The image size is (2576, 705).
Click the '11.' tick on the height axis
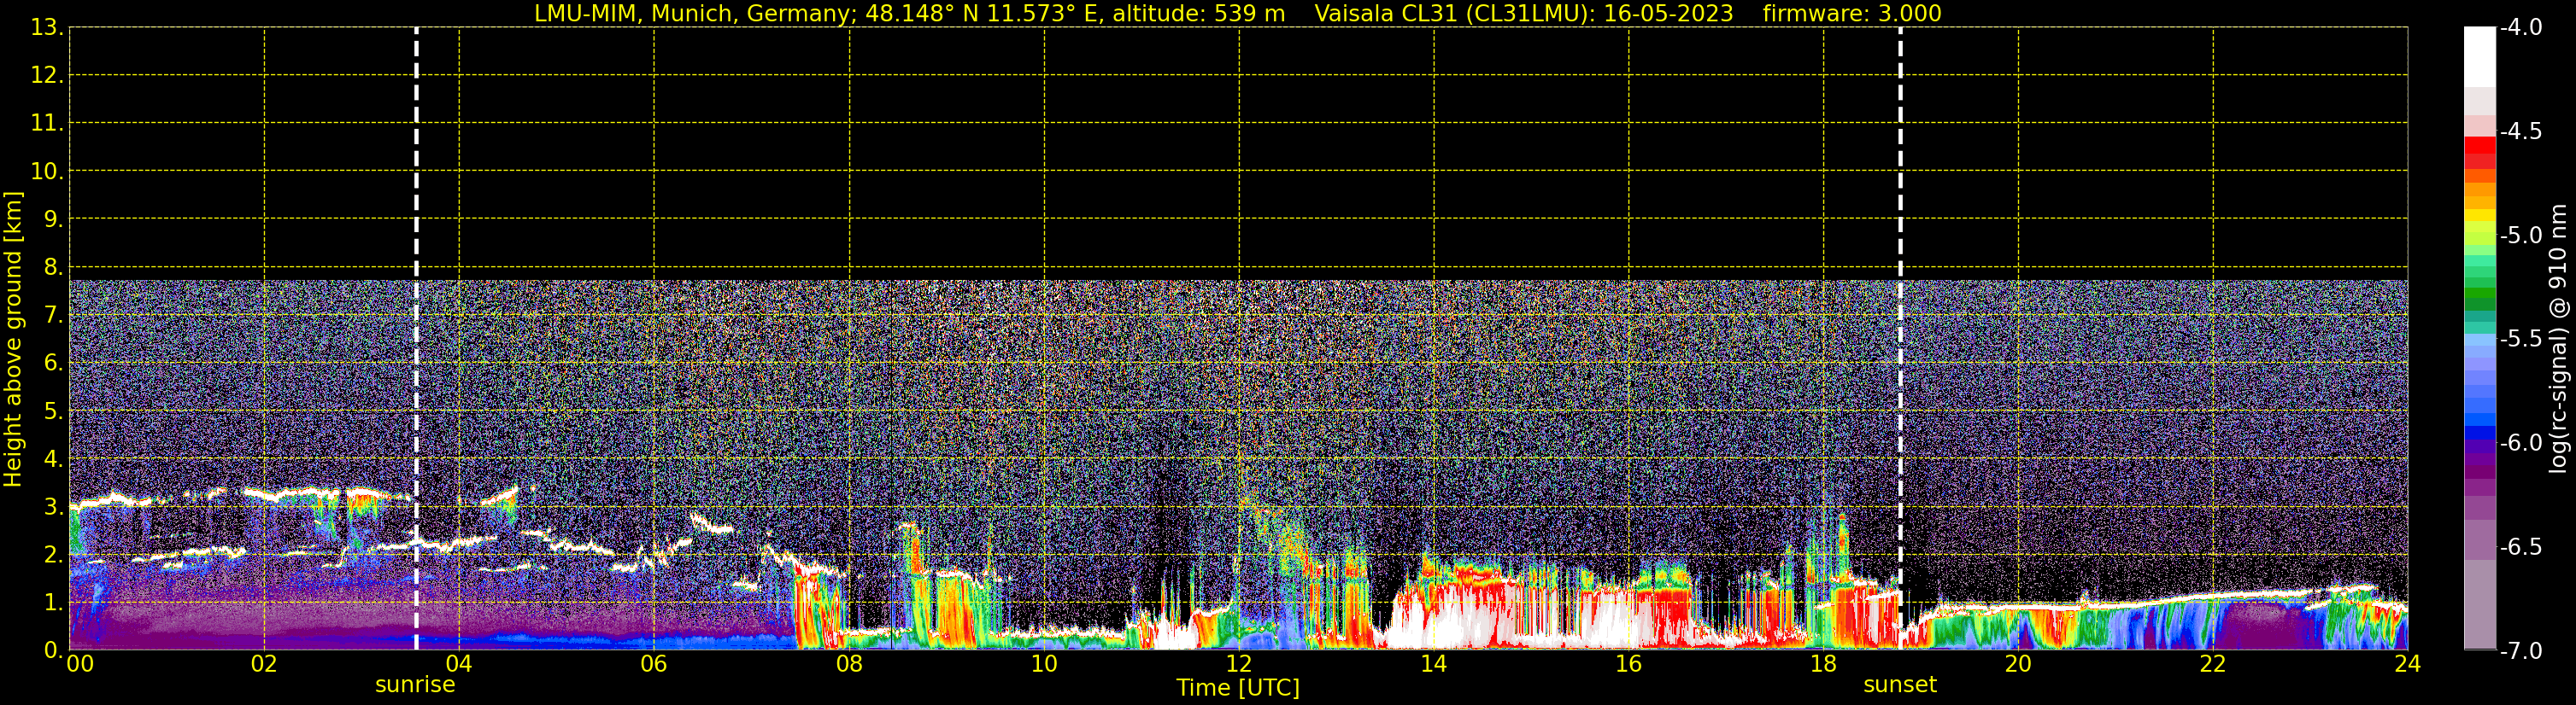pos(46,123)
